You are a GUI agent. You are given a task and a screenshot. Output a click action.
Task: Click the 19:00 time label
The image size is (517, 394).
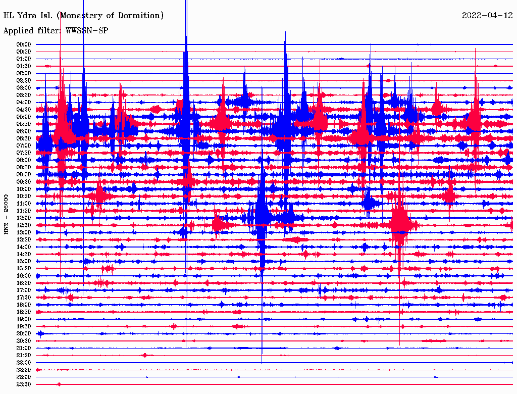[23, 319]
